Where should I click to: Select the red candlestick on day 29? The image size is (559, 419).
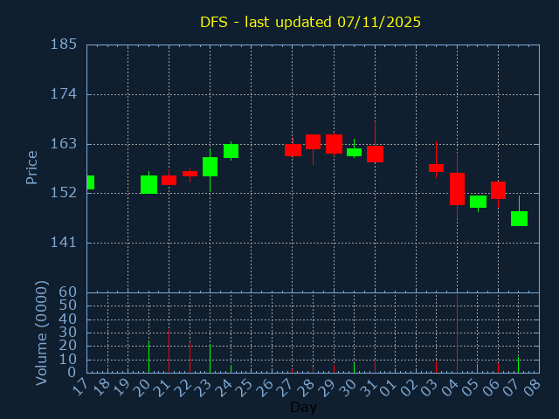click(x=334, y=144)
